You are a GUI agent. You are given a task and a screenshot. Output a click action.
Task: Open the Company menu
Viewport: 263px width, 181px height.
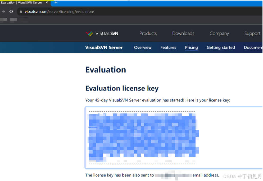tap(219, 34)
